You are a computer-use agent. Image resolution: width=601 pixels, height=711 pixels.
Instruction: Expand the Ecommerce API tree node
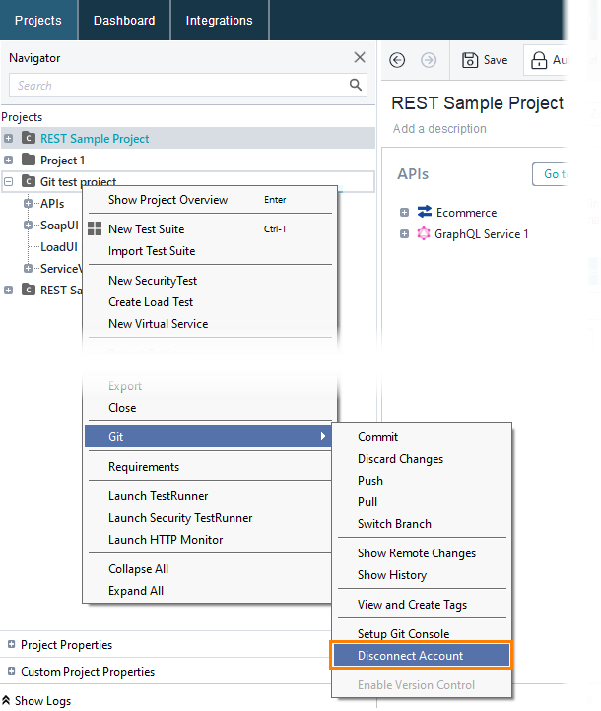pos(404,212)
